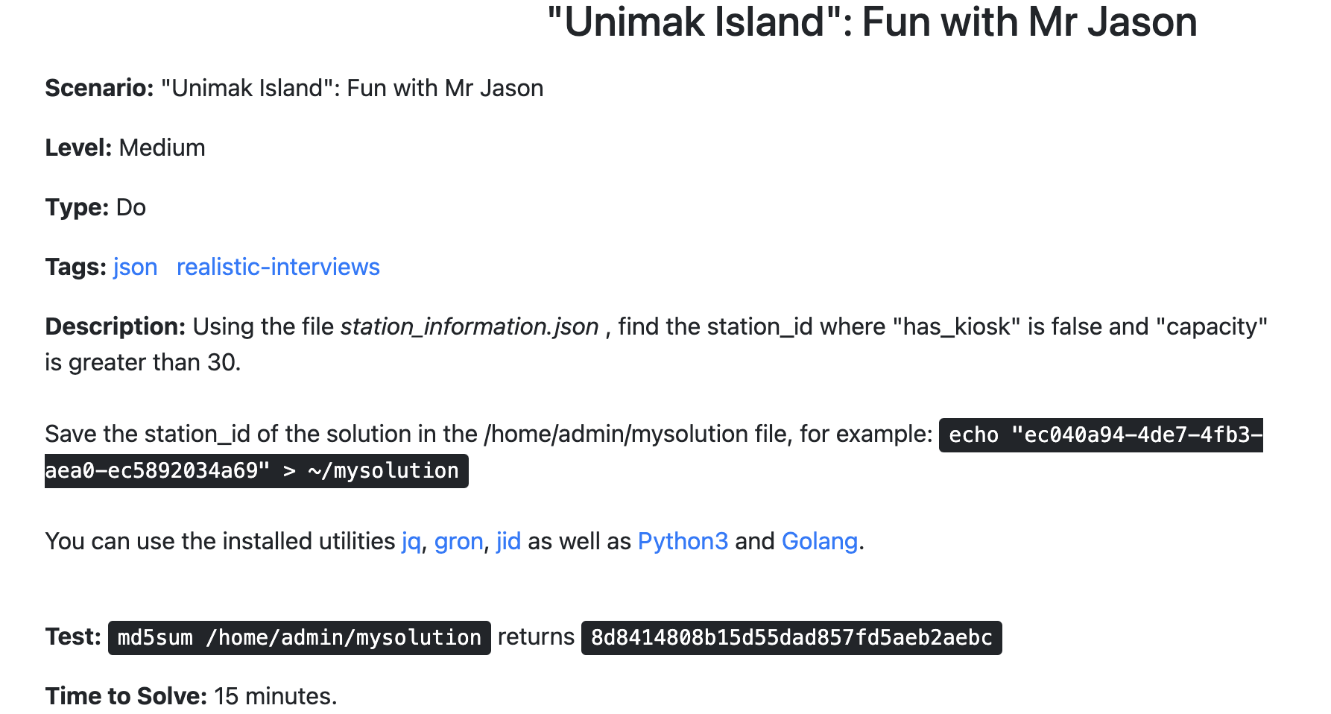Viewport: 1331px width, 714px height.
Task: Click the 'is greater than 30.' text
Action: [x=143, y=362]
